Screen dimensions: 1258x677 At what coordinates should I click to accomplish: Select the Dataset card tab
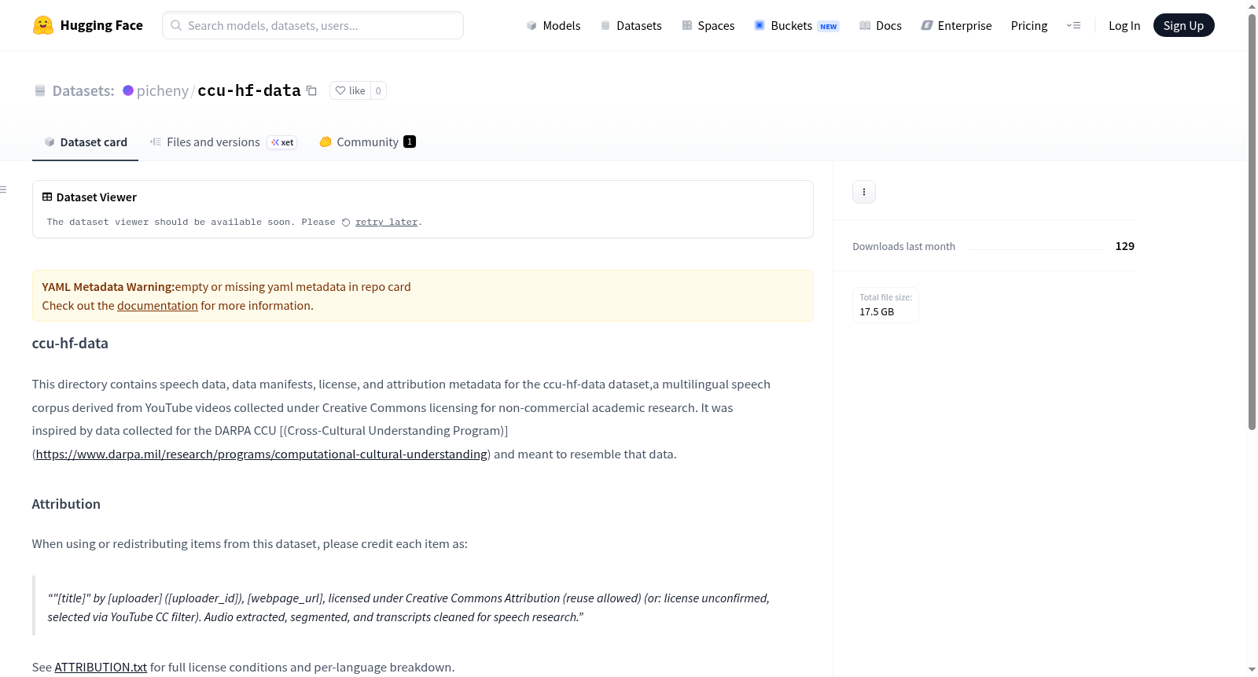[x=86, y=142]
